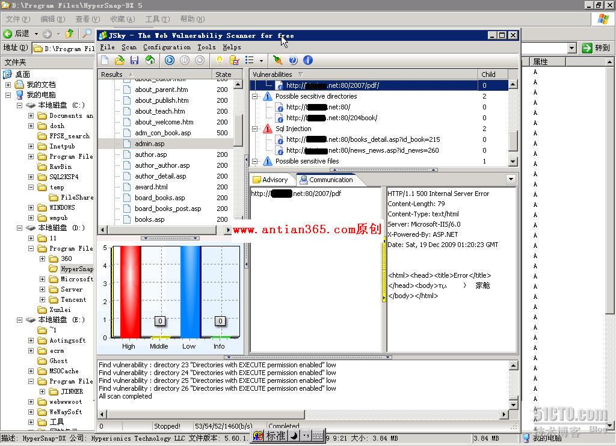Select award.html in the Results list
This screenshot has height=446, width=616.
tap(151, 187)
